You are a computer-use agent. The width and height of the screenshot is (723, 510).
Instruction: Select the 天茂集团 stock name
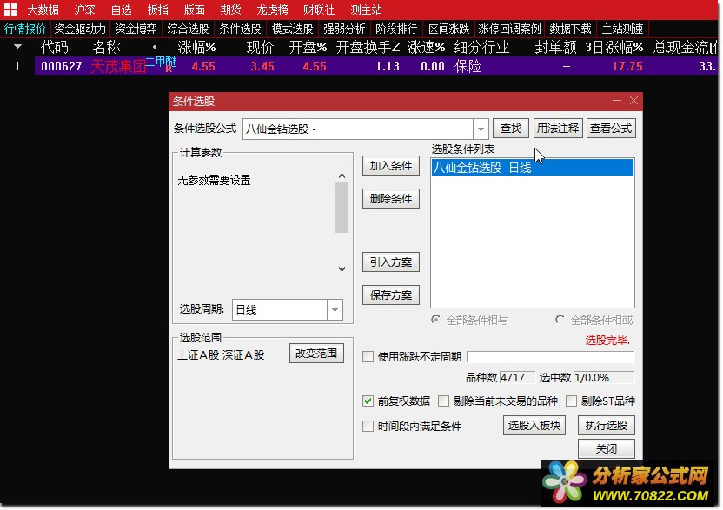click(118, 66)
